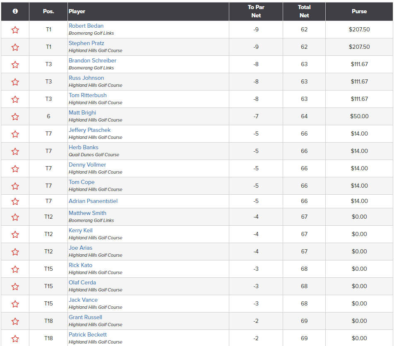Click star icon for Rick Kato
The width and height of the screenshot is (394, 346).
pos(15,269)
